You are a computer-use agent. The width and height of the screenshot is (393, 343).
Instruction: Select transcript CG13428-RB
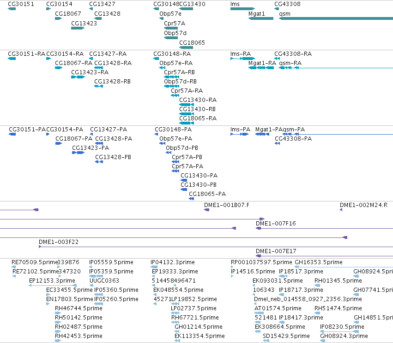98,86
